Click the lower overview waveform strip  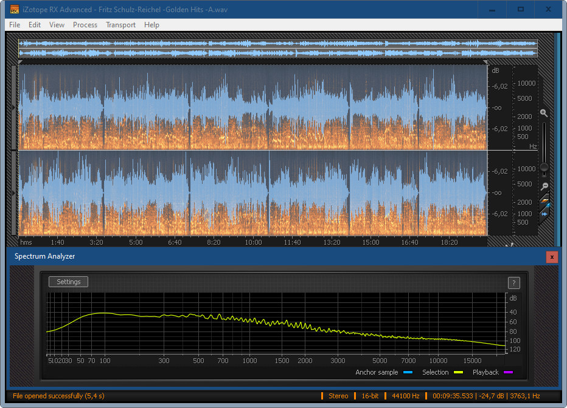point(277,53)
